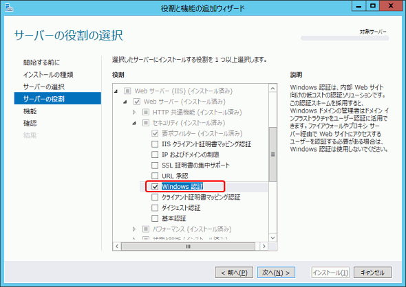Click the horizontal scrollbar right arrow
406x287 pixels.
(x=264, y=246)
